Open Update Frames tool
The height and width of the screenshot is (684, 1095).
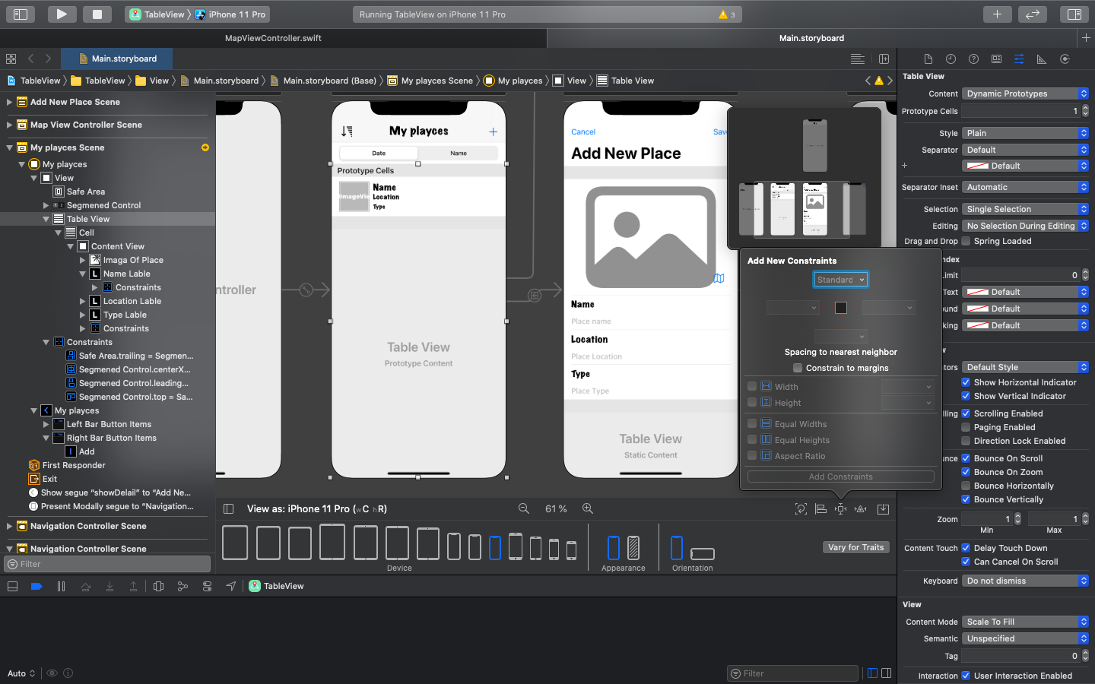(801, 508)
